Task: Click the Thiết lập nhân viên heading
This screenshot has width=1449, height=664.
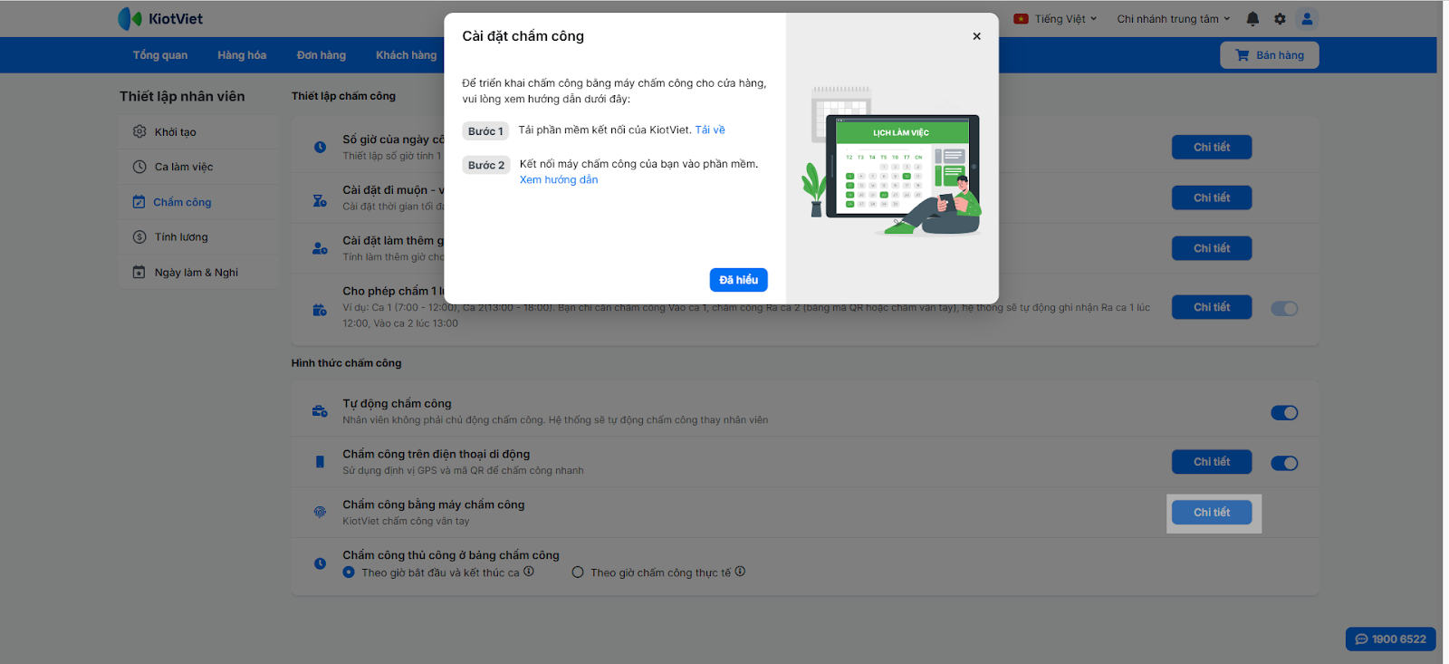Action: (x=182, y=96)
